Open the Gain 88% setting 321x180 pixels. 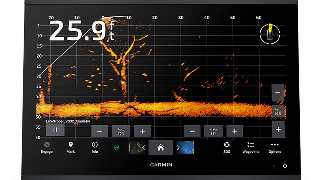click(213, 131)
